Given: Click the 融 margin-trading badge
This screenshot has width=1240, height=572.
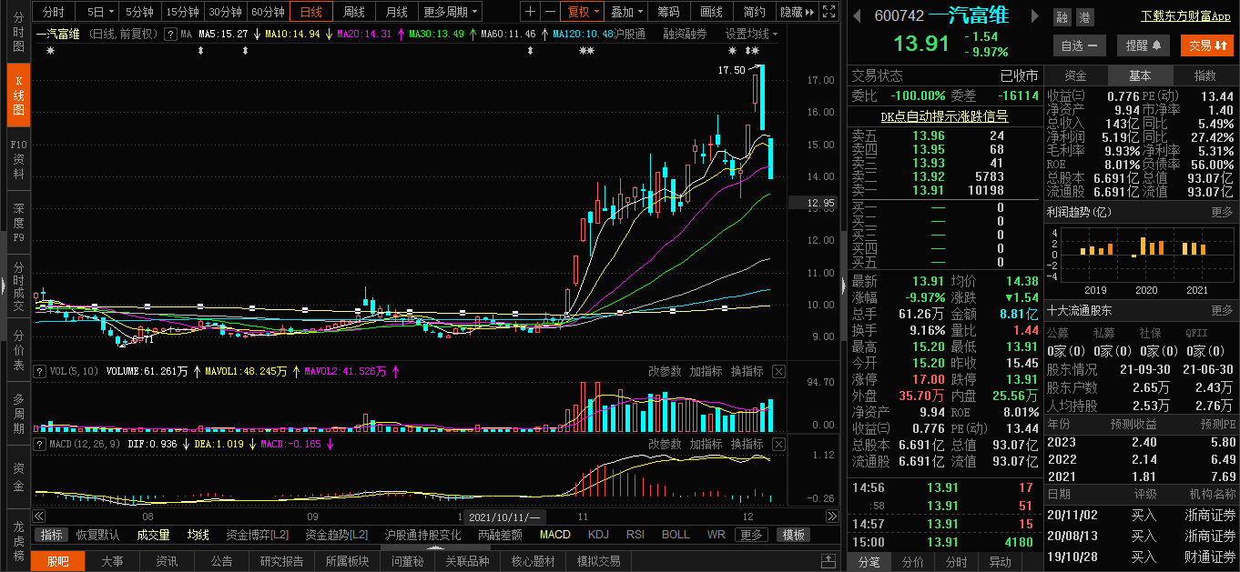Looking at the screenshot, I should (1062, 17).
